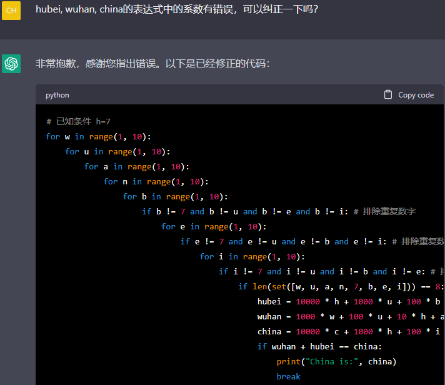The image size is (445, 385).
Task: Click the yellow CH user avatar
Action: click(x=11, y=11)
